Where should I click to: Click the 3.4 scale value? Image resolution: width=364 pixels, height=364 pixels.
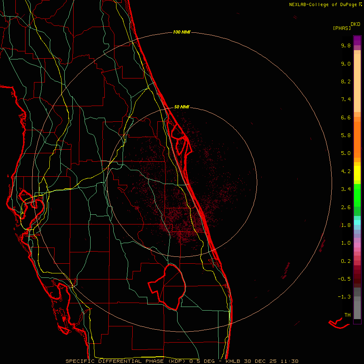click(x=346, y=189)
